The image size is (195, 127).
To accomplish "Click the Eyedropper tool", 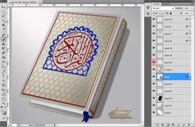I will [4, 30].
